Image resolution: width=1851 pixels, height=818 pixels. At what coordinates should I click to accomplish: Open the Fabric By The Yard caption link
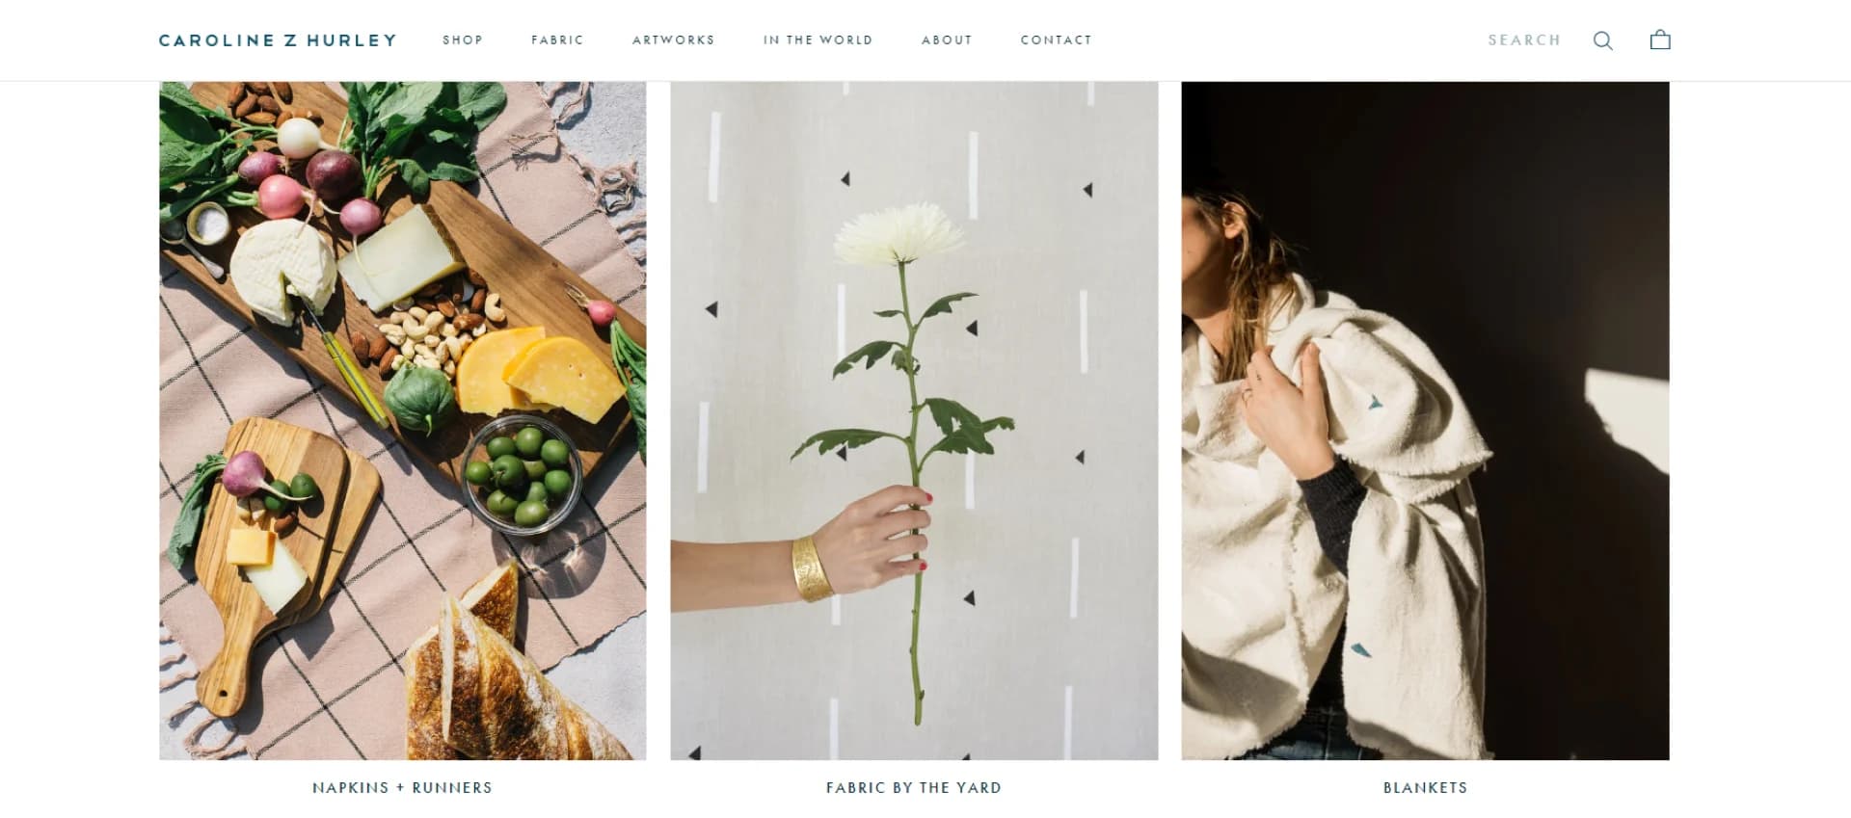tap(914, 787)
